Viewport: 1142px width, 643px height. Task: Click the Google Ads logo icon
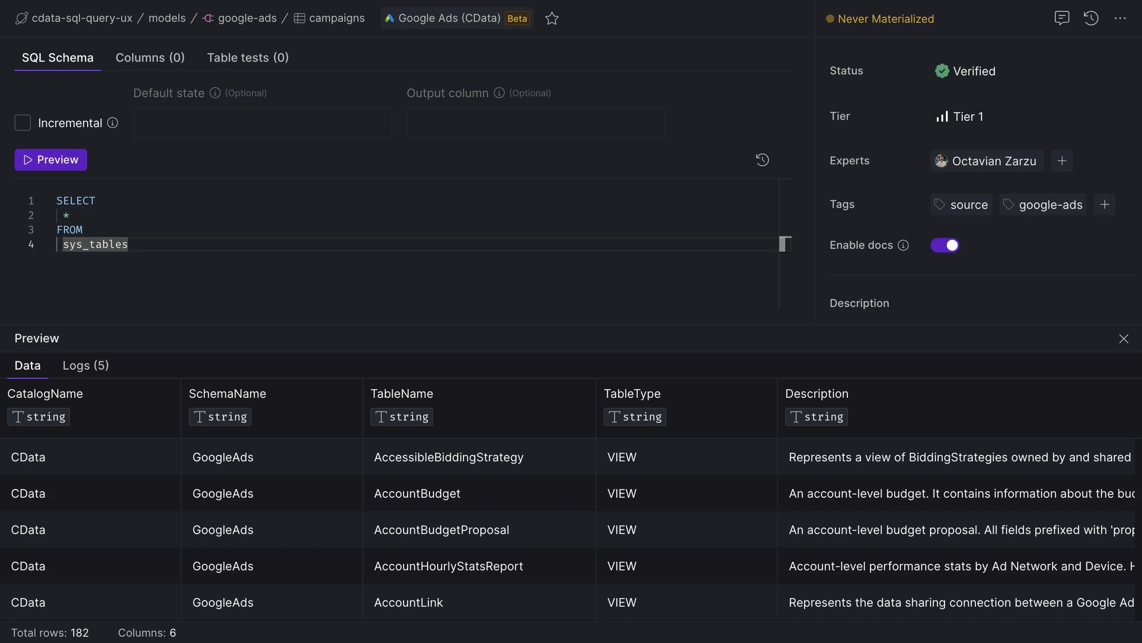click(389, 18)
